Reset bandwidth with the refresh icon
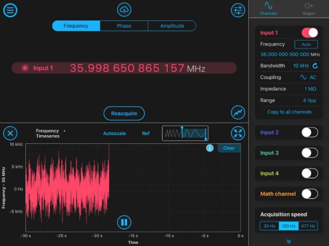The image size is (329, 246). (315, 66)
